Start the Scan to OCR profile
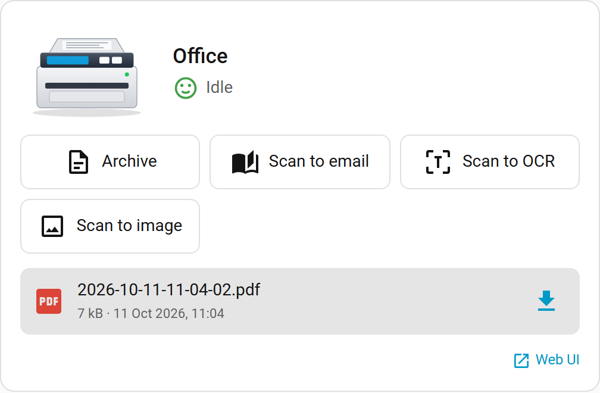Screen dimensions: 600x393 [x=490, y=162]
